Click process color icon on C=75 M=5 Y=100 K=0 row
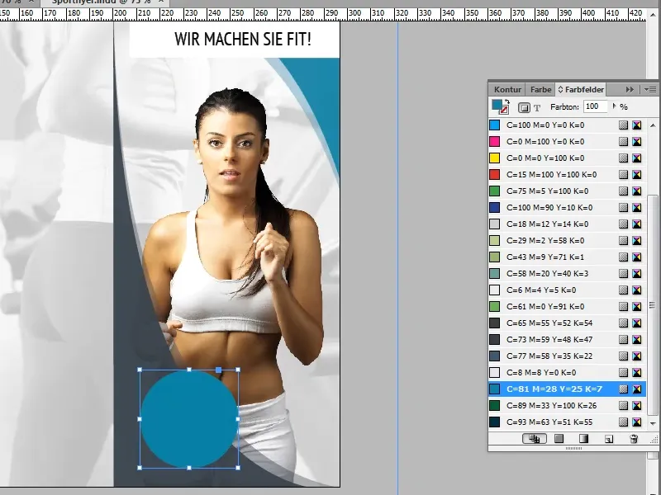The image size is (661, 495). 623,191
